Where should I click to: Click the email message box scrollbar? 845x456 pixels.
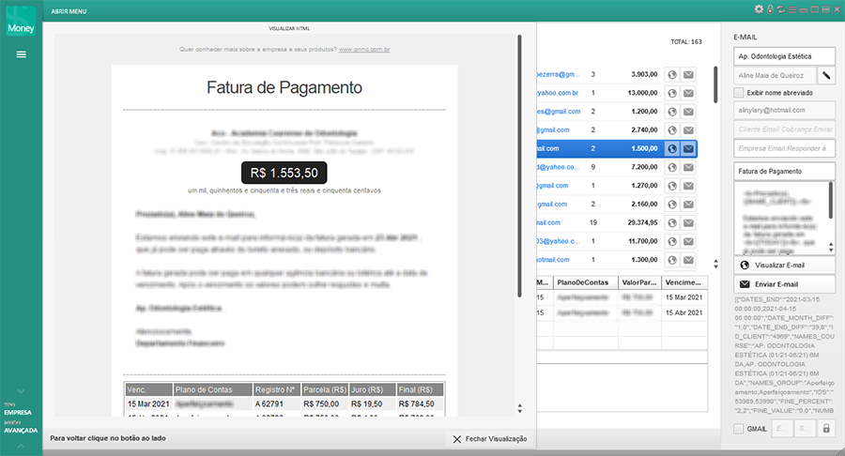(x=831, y=199)
